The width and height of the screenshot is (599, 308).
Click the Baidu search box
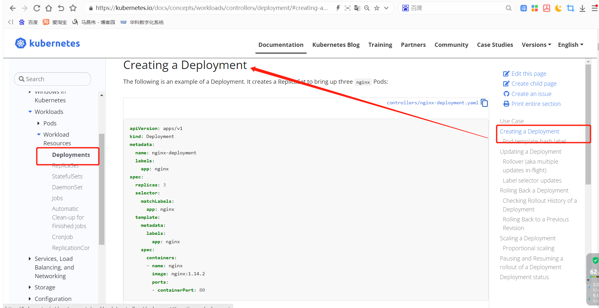pos(456,8)
